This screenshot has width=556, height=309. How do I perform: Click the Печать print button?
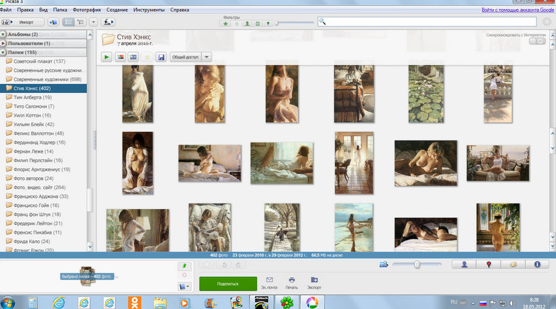(291, 283)
